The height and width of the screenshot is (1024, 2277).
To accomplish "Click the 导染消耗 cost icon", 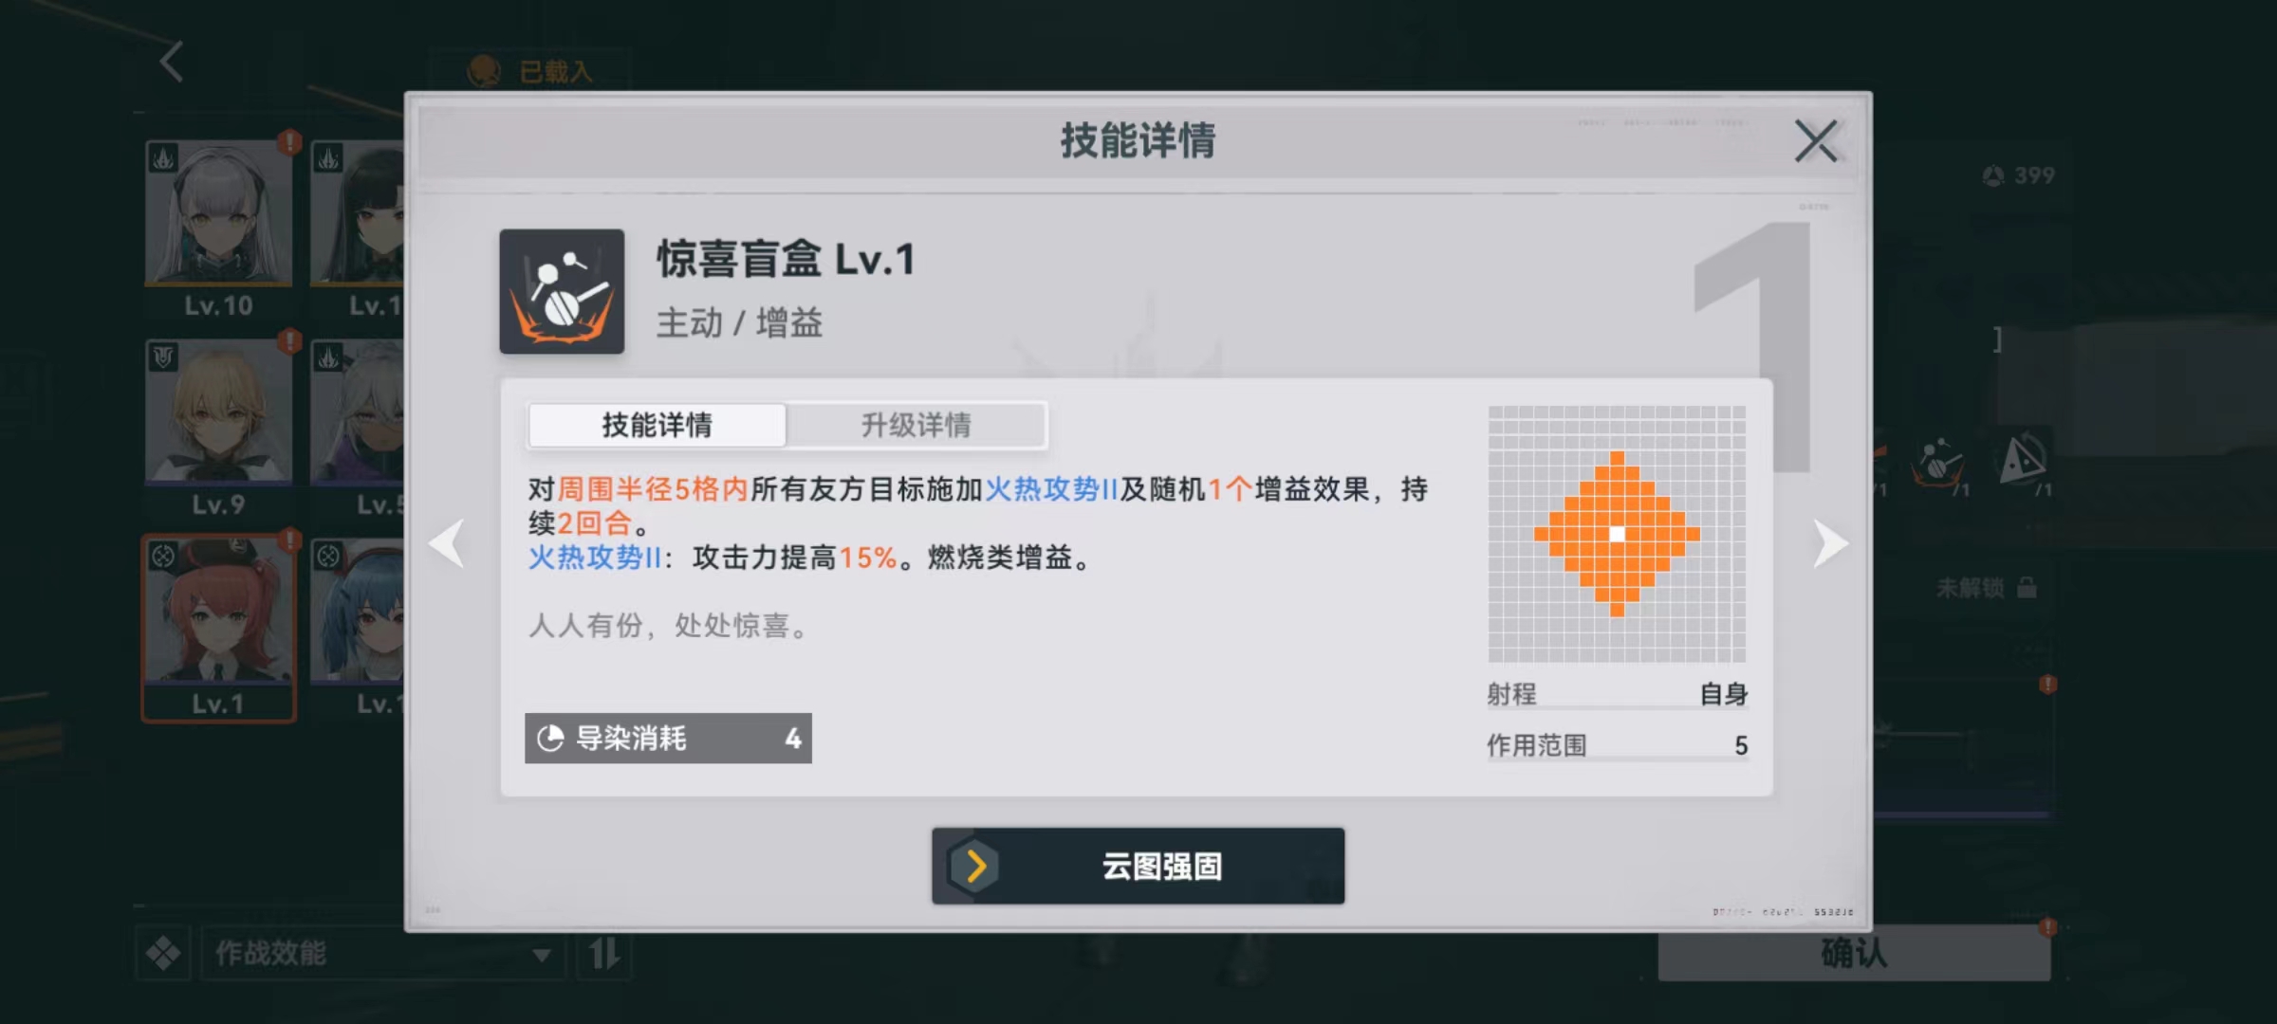I will coord(550,738).
